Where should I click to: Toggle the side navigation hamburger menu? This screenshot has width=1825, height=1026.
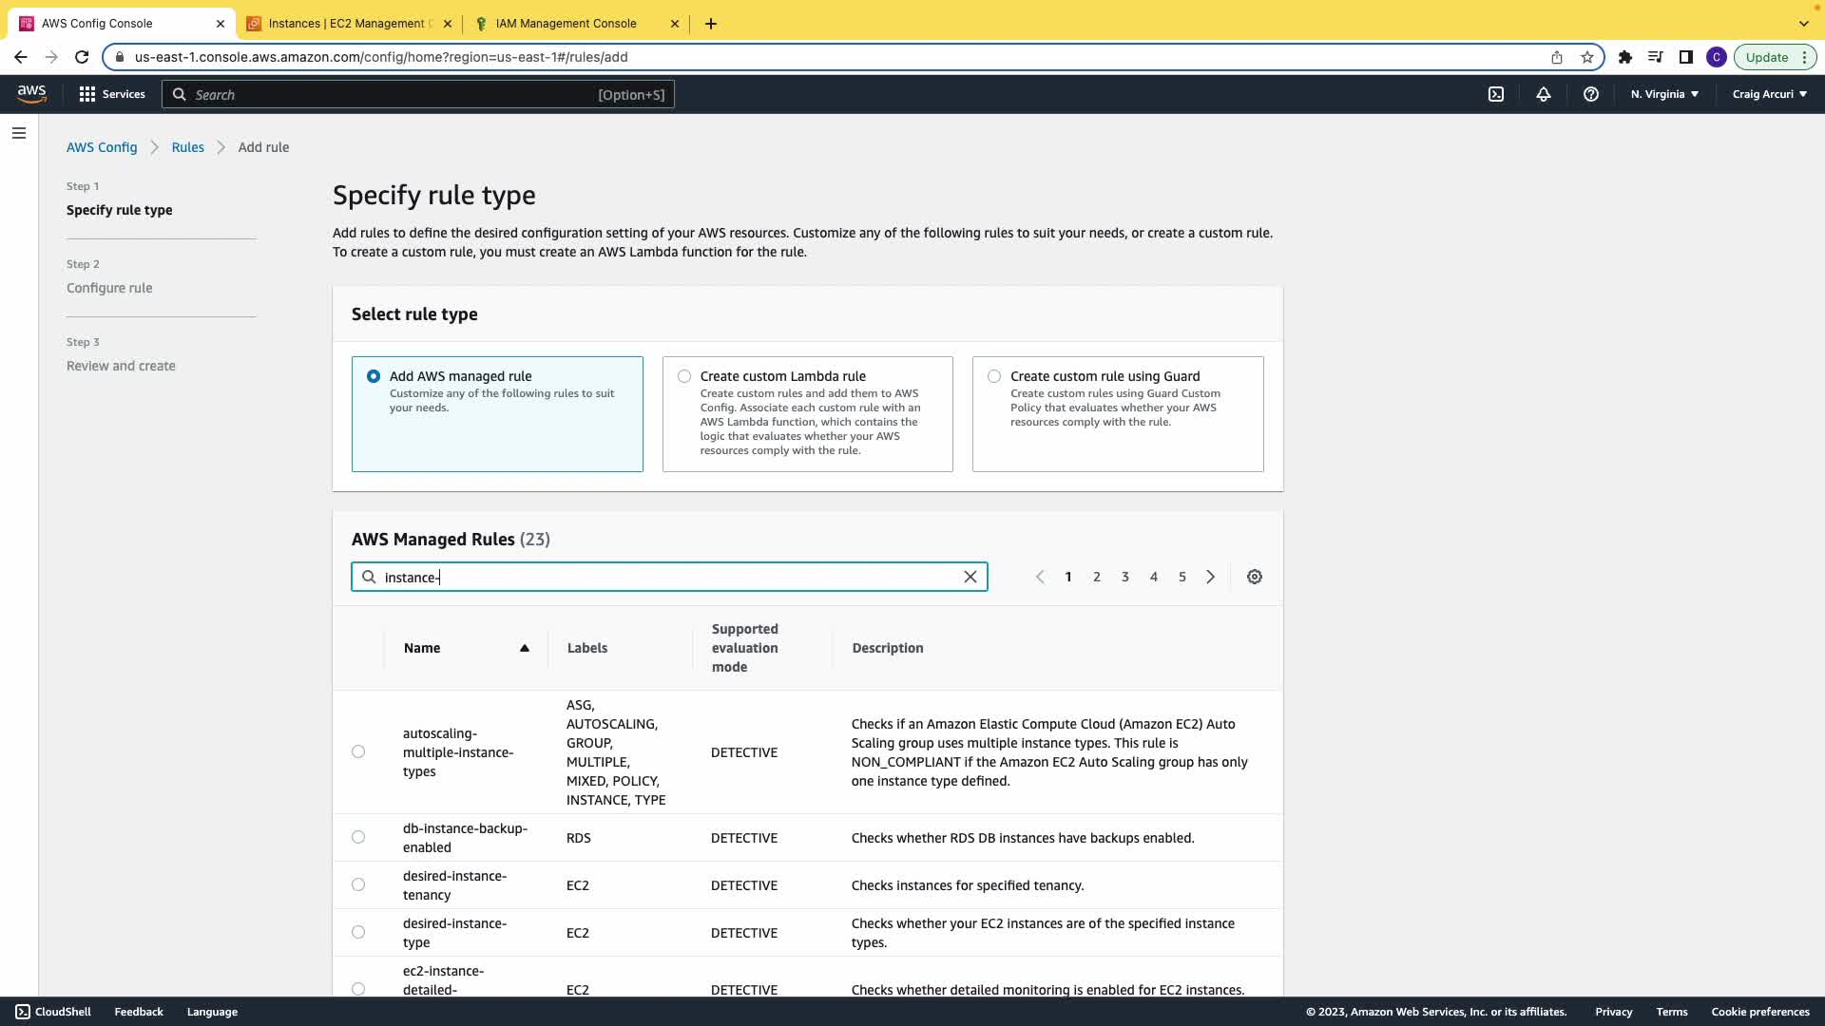(x=19, y=133)
